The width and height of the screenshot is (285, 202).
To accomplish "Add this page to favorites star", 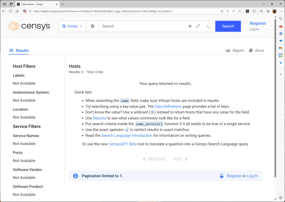I will [239, 11].
